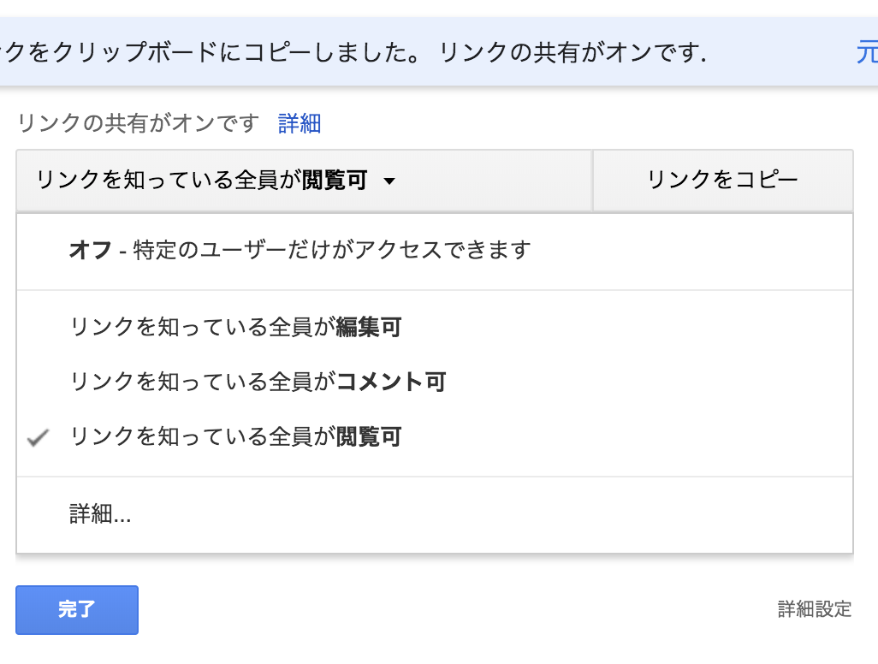Click the 特定のユーザーだけがアクセスできます description text
Image resolution: width=878 pixels, height=664 pixels.
(x=332, y=250)
